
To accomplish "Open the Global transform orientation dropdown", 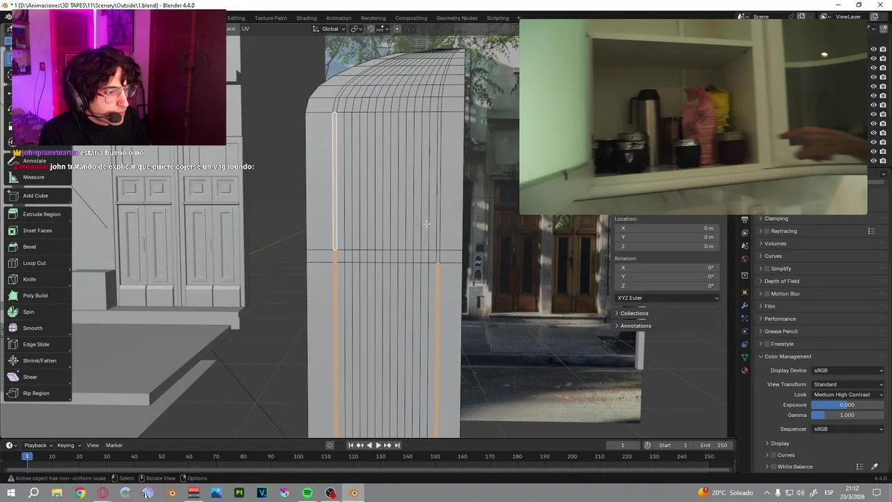I will click(x=328, y=29).
